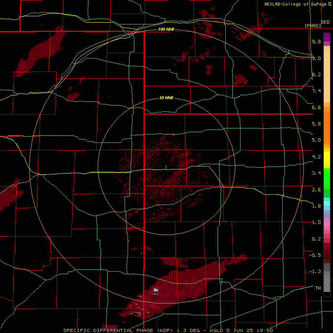Pick the bright green segment of the color bar

[327, 179]
